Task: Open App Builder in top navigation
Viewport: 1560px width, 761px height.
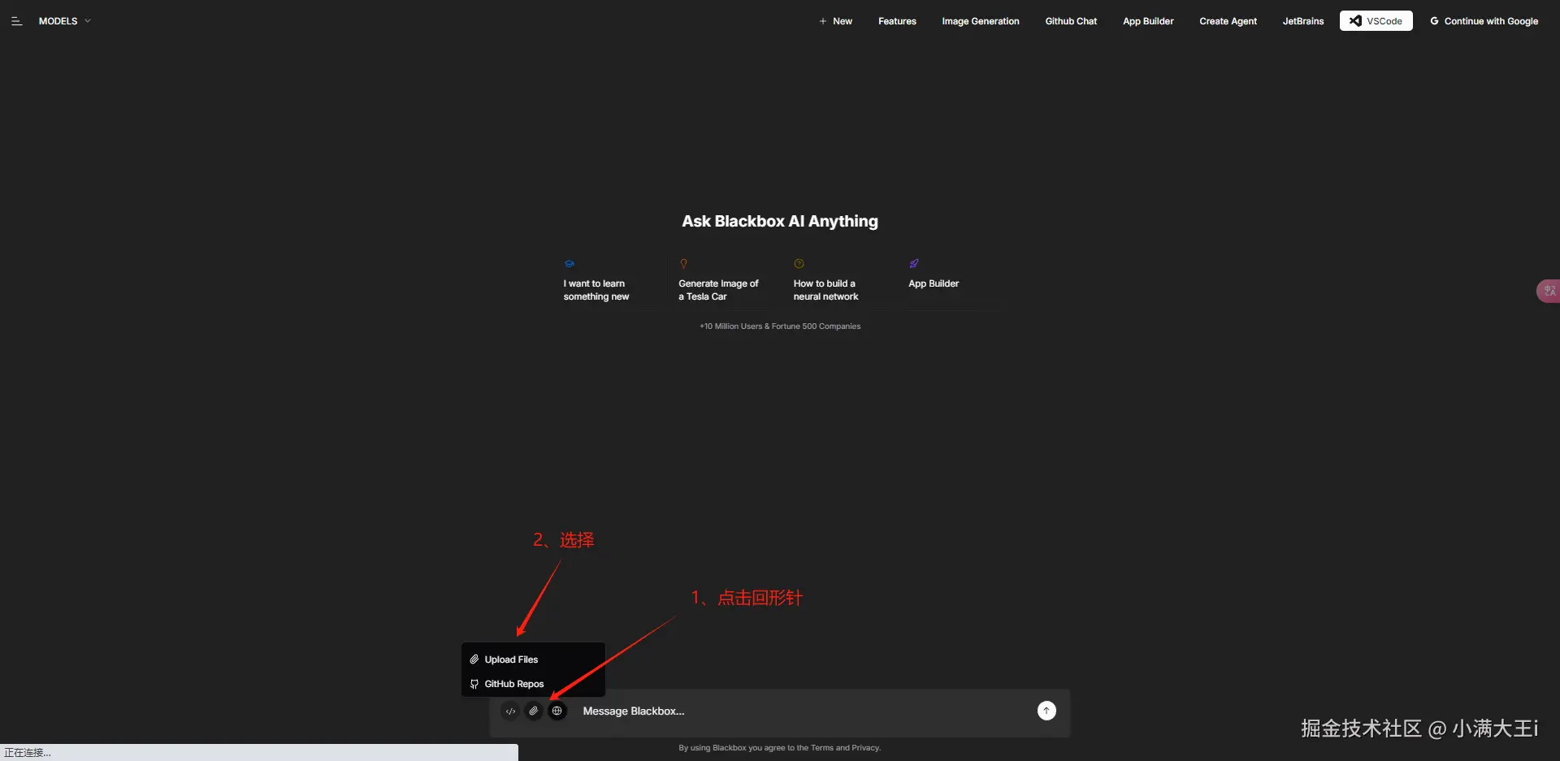Action: tap(1148, 21)
